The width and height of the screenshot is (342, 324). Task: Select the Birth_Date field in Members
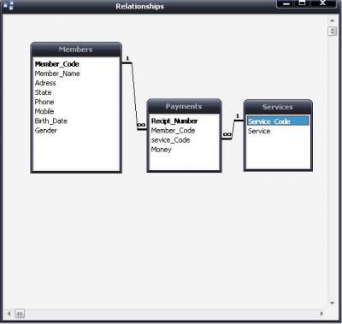51,121
